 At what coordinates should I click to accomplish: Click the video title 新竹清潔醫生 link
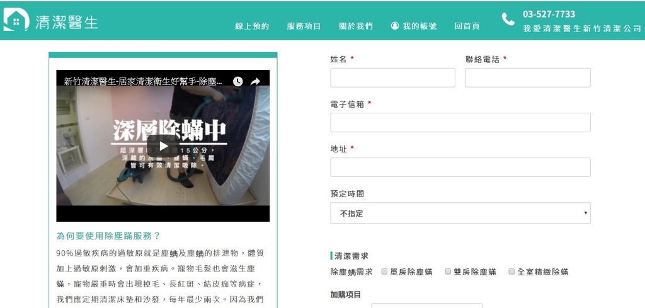(x=143, y=81)
